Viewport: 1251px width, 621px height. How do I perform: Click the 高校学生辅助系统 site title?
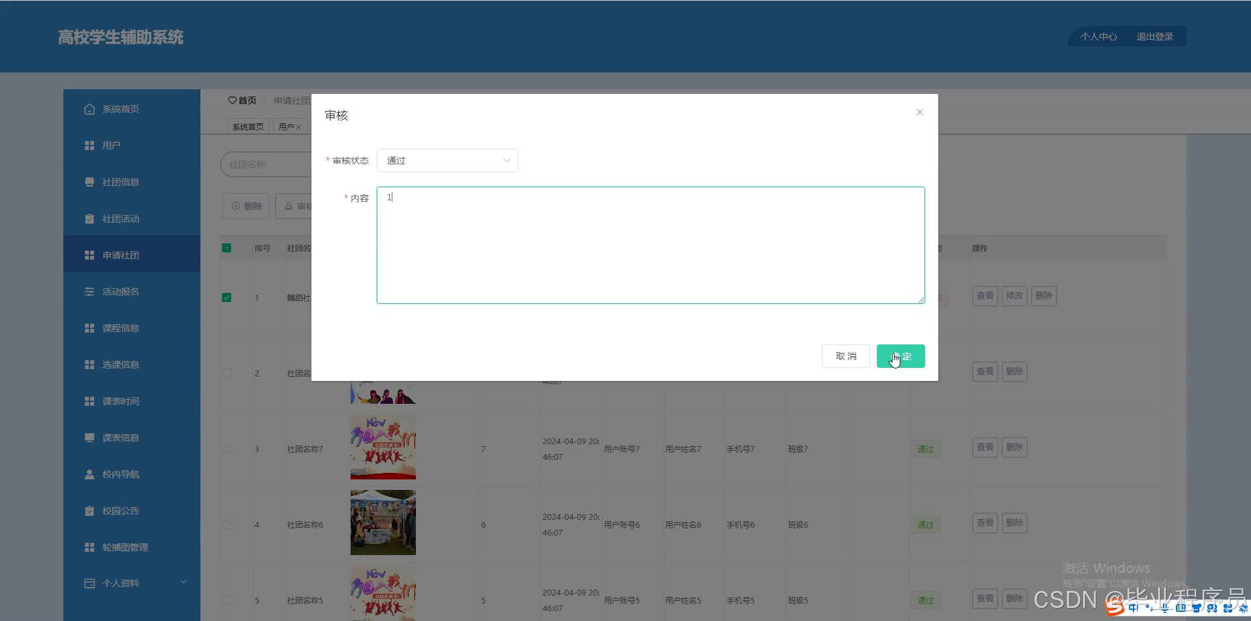tap(121, 37)
